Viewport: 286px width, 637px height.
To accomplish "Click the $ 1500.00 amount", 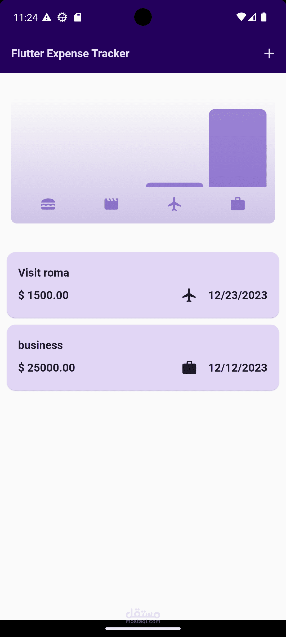I will (43, 295).
